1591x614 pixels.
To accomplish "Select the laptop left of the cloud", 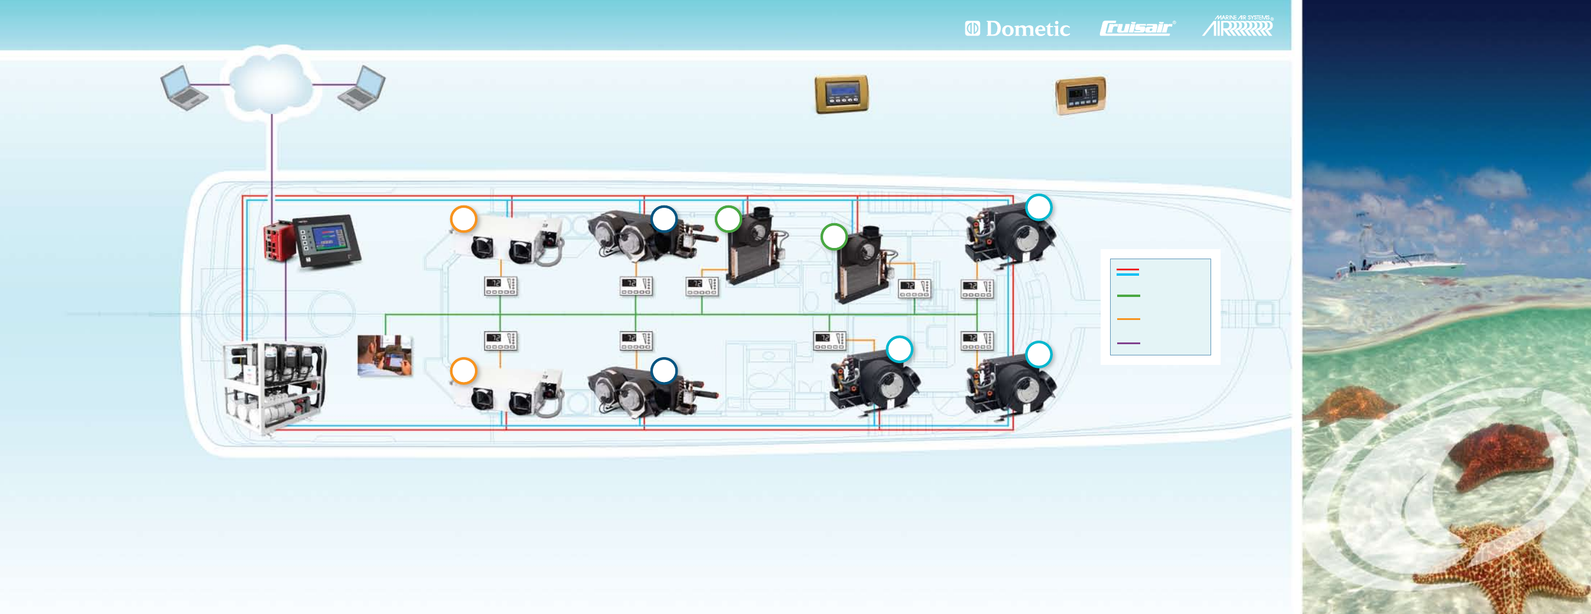I will [x=184, y=87].
